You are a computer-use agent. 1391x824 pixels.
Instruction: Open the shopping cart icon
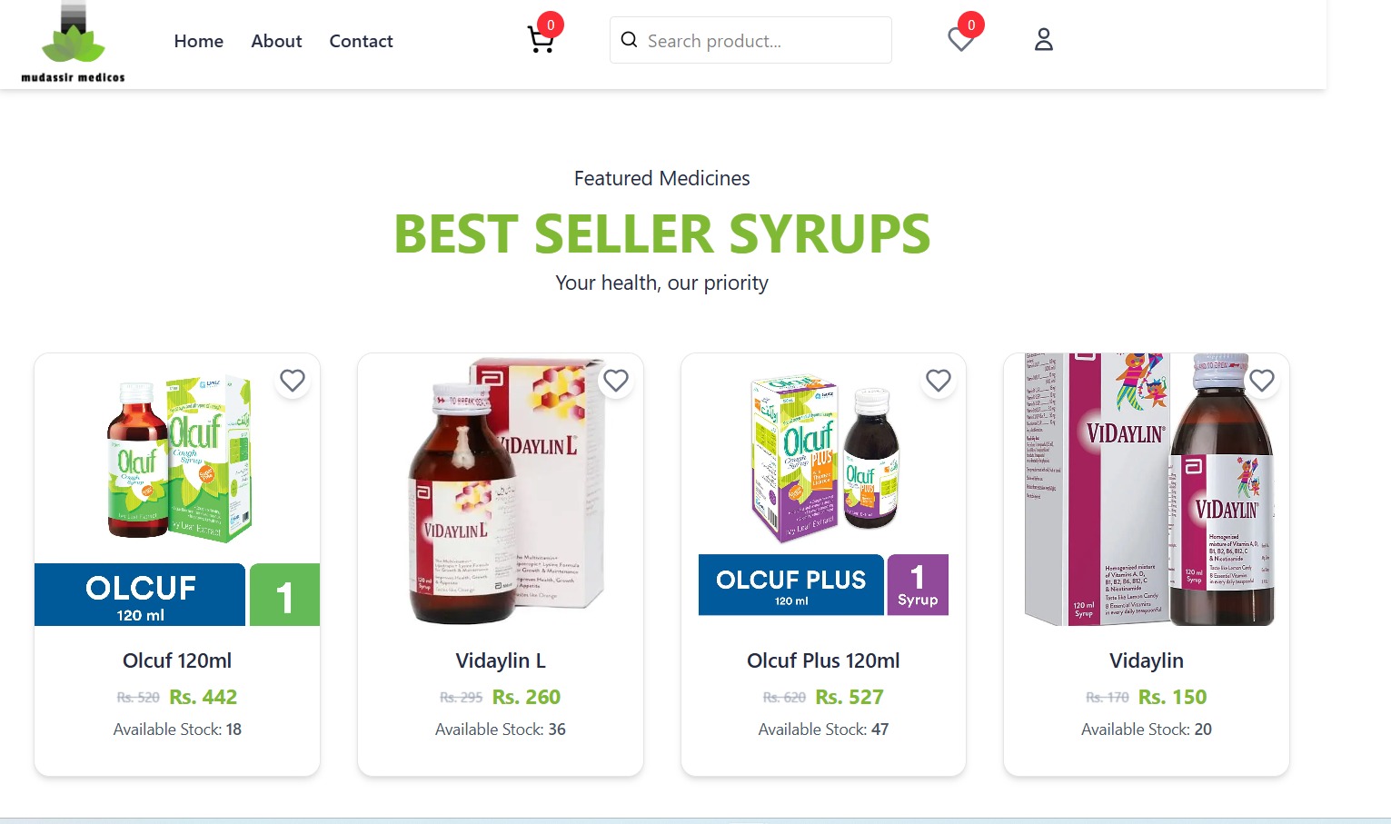(541, 40)
